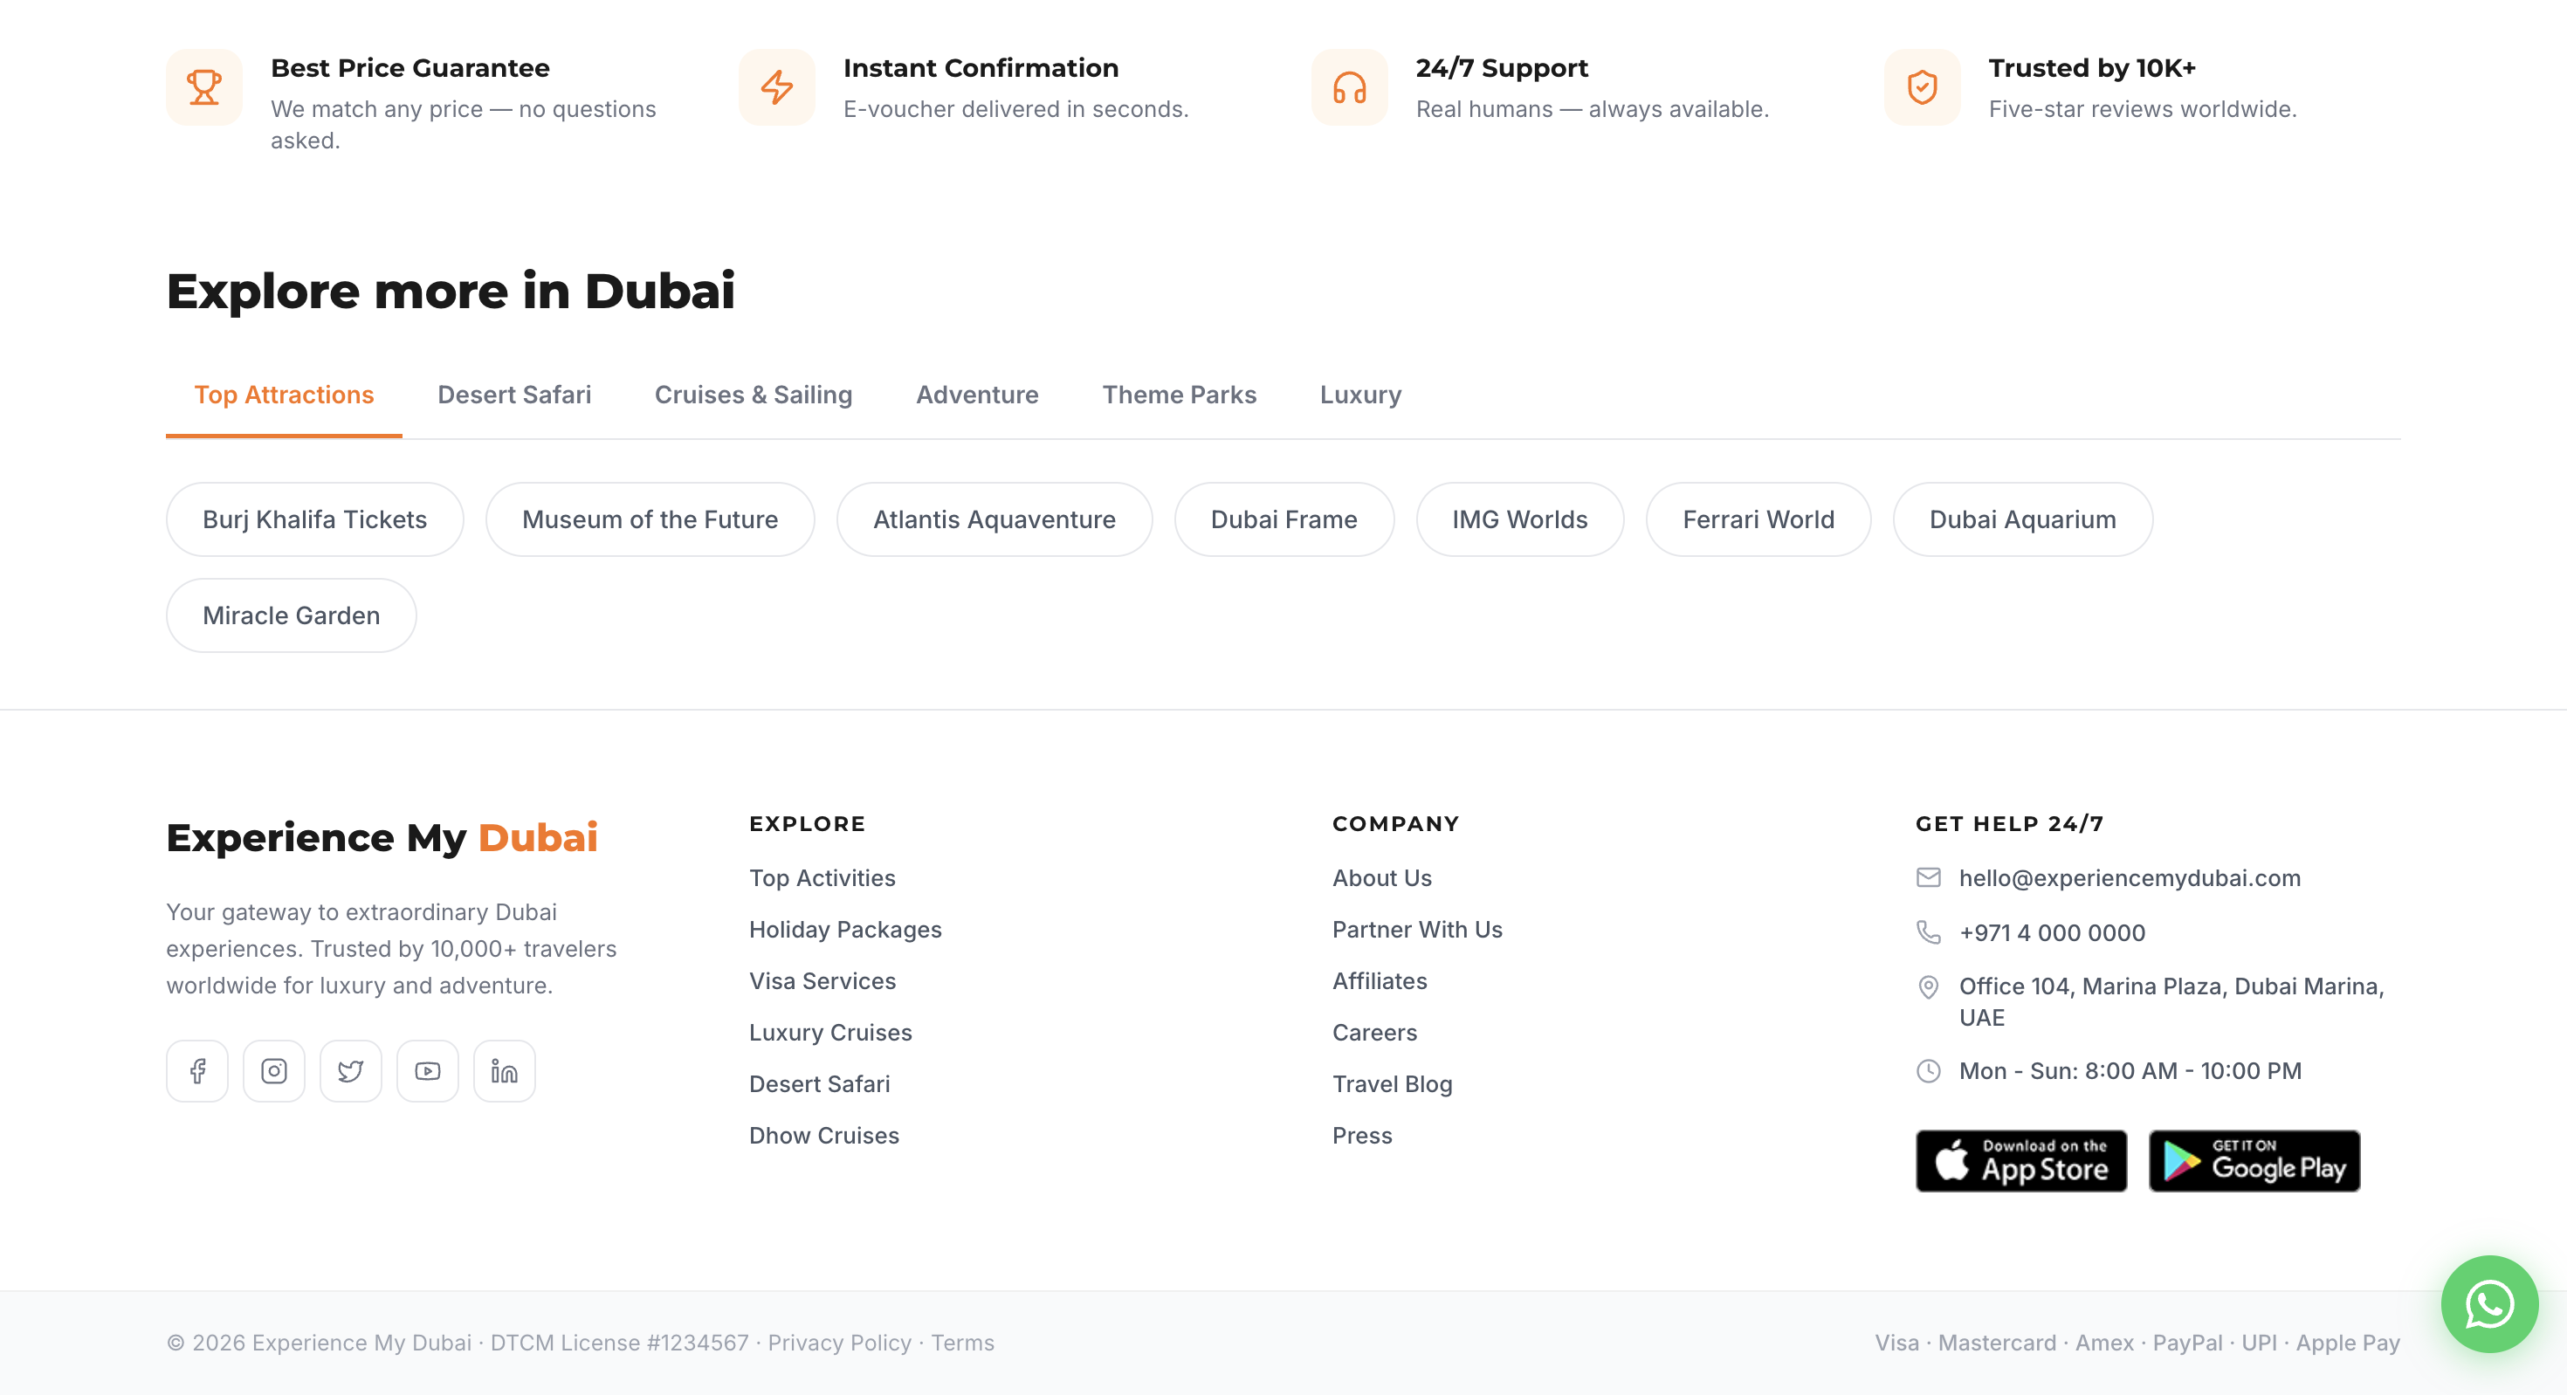Open the Press link
Image resolution: width=2567 pixels, height=1395 pixels.
pos(1362,1136)
